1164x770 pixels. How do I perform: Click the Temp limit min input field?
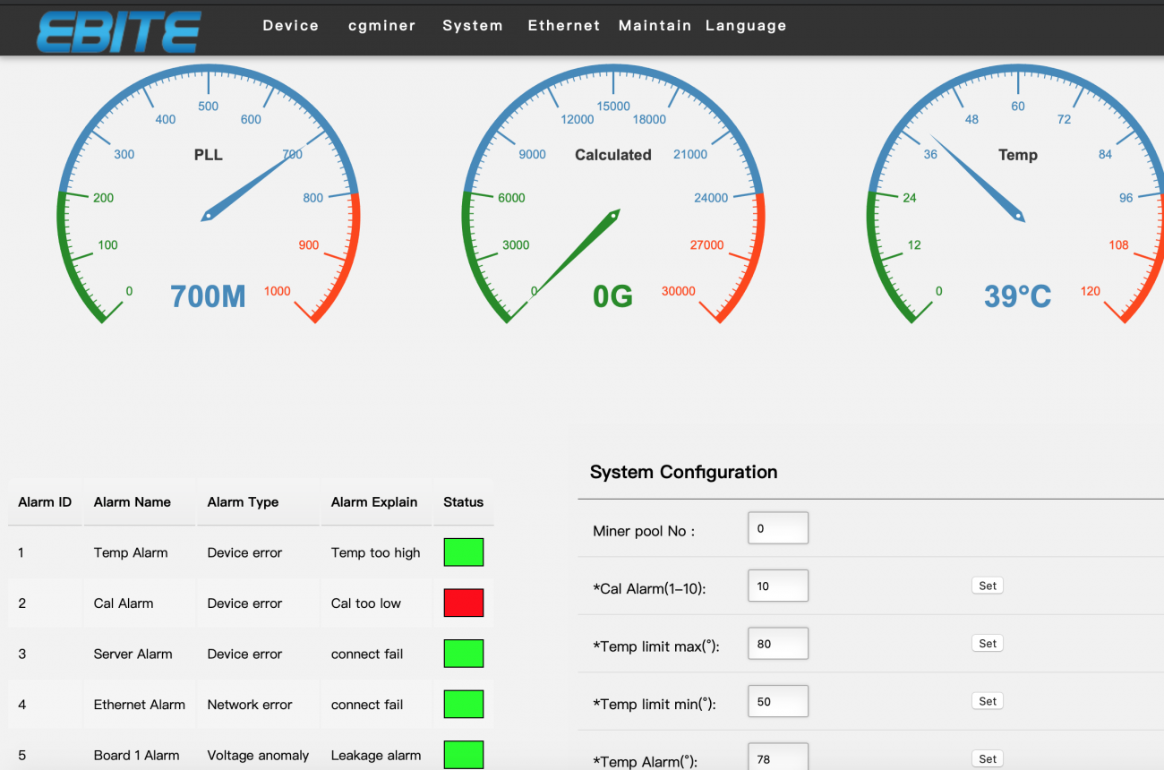click(778, 701)
